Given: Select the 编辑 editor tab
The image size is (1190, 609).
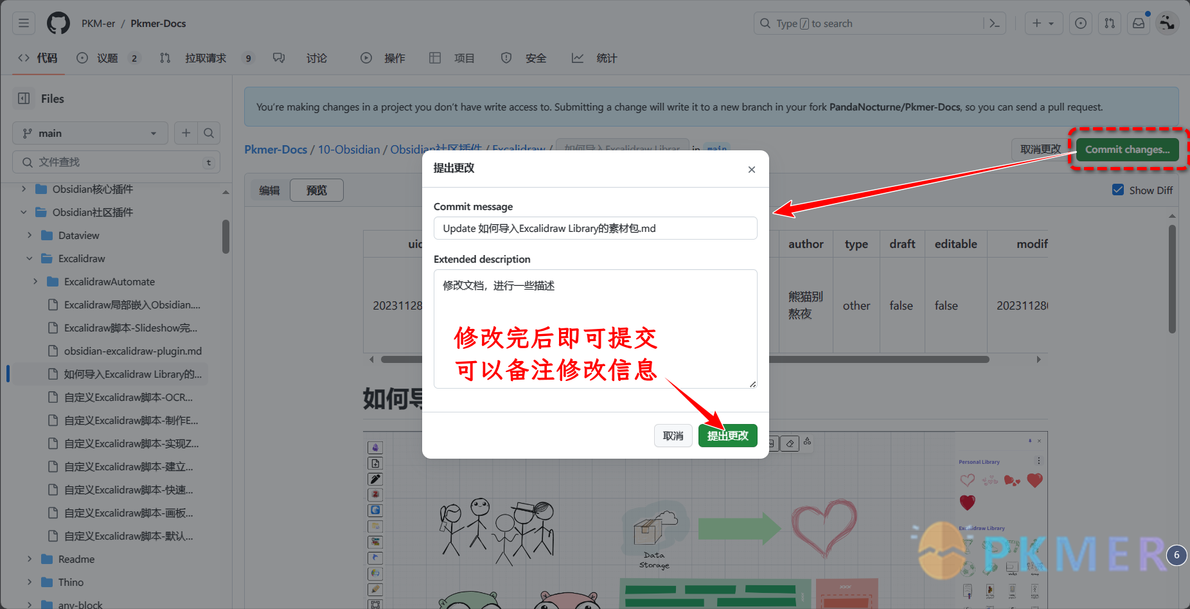Looking at the screenshot, I should (x=269, y=190).
